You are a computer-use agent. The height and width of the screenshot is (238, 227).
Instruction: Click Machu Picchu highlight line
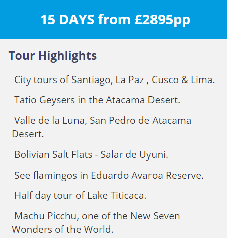tap(97, 216)
